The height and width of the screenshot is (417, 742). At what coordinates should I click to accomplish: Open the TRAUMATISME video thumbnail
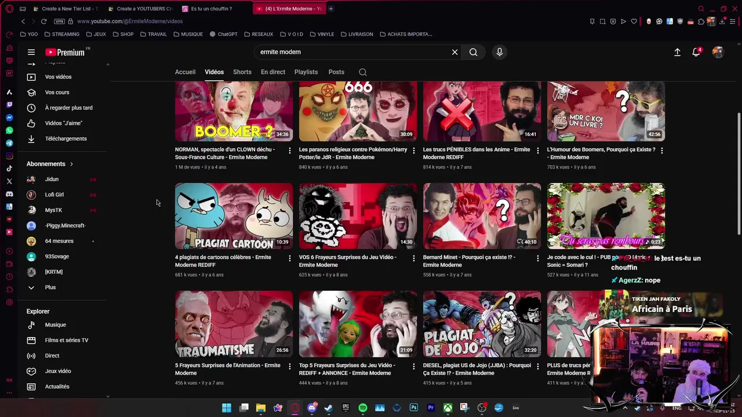click(234, 324)
